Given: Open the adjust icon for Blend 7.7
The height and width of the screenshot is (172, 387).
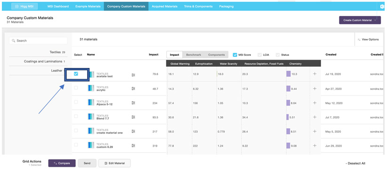Looking at the screenshot, I should click(x=133, y=117).
